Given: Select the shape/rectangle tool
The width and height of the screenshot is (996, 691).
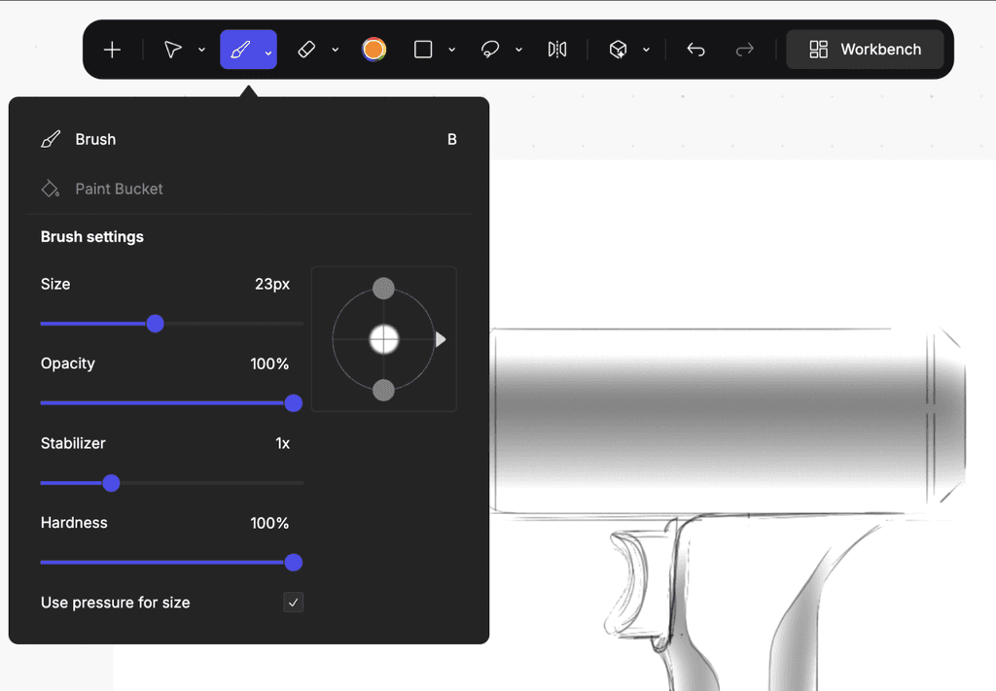Looking at the screenshot, I should click(425, 49).
